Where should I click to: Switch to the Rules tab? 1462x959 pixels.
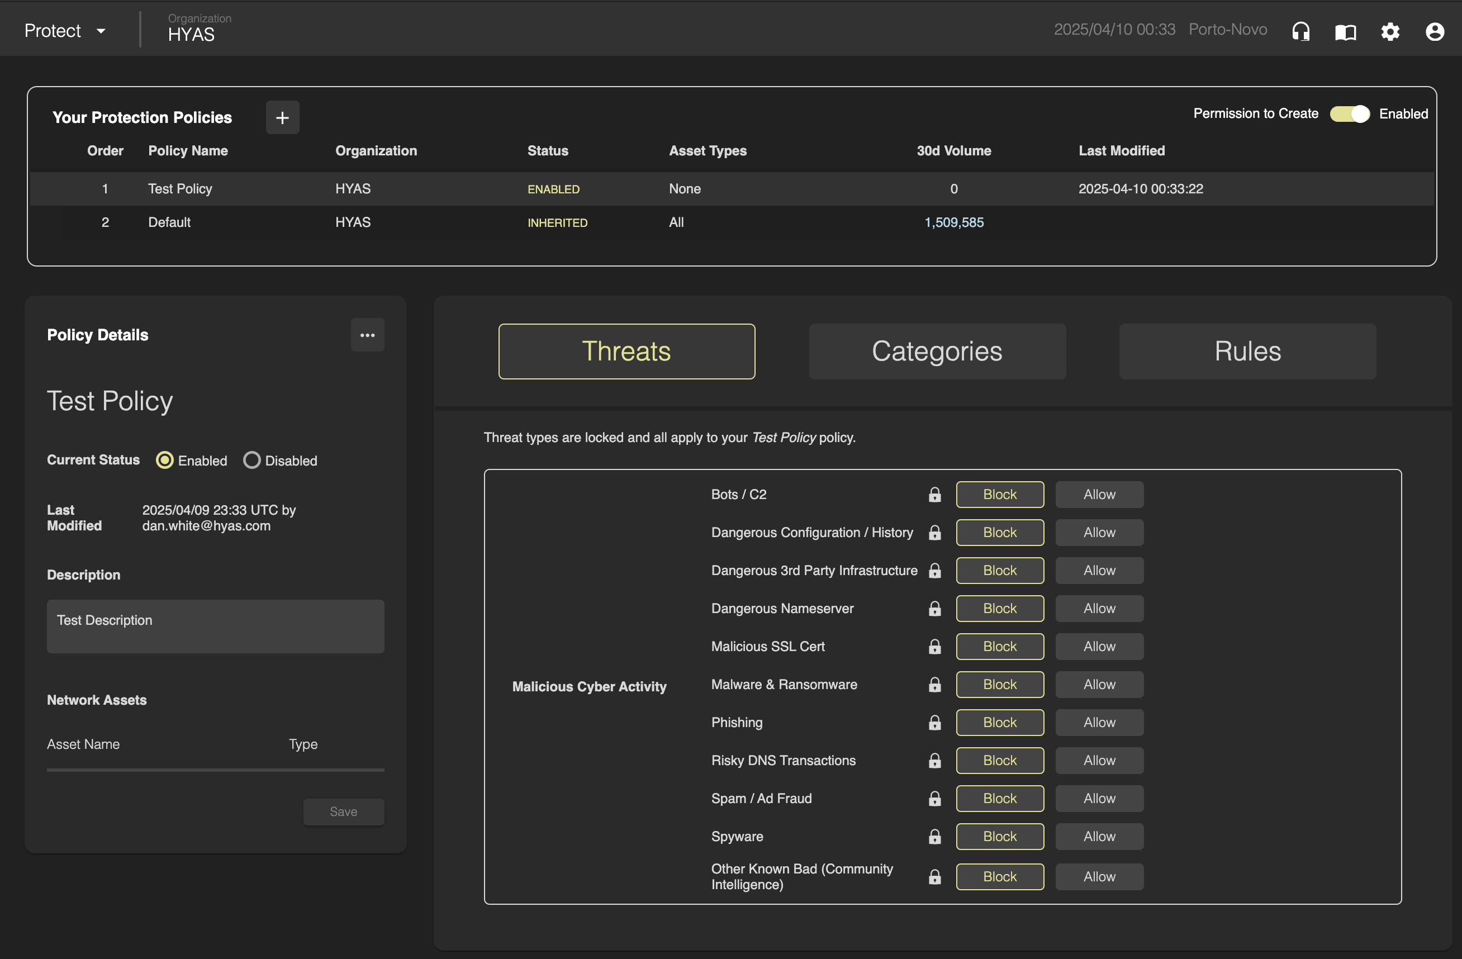pyautogui.click(x=1247, y=352)
